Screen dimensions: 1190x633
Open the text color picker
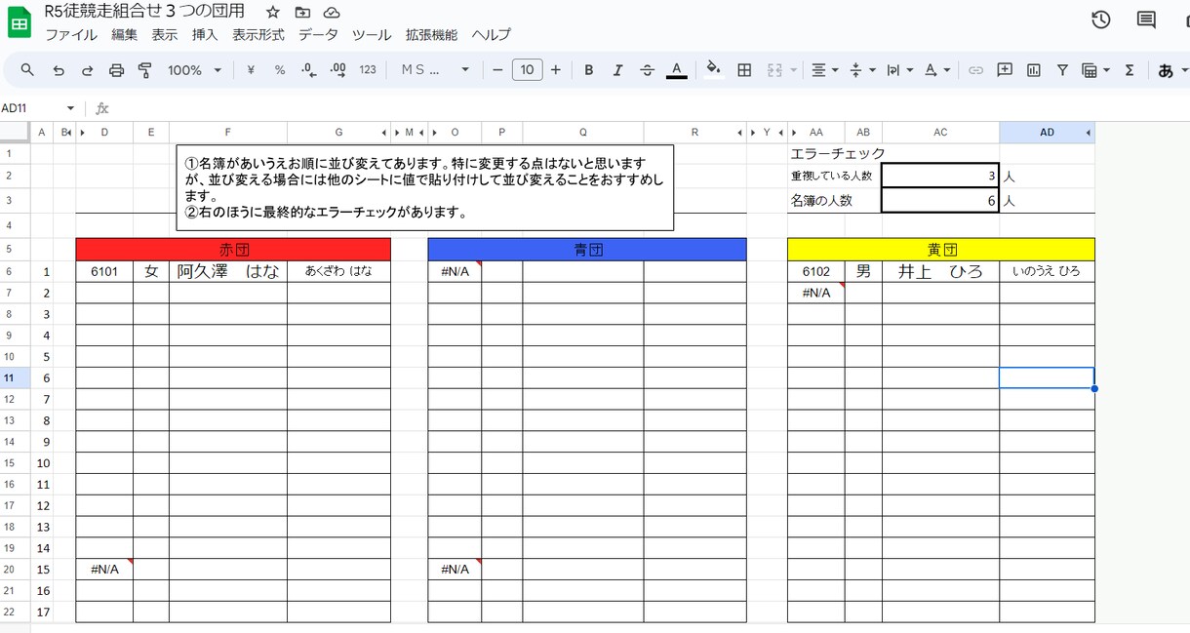click(x=676, y=70)
